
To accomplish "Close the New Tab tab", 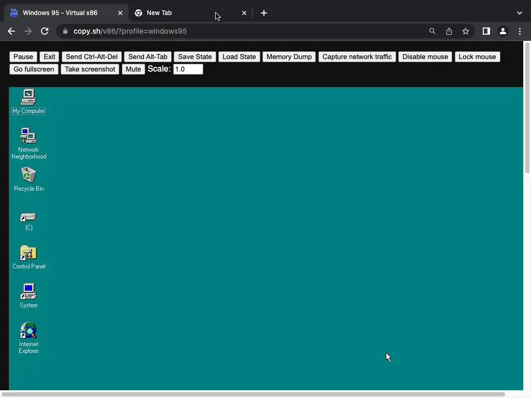I will [244, 13].
